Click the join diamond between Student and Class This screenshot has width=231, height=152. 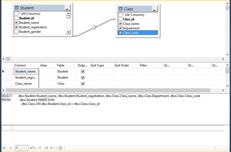point(94,27)
